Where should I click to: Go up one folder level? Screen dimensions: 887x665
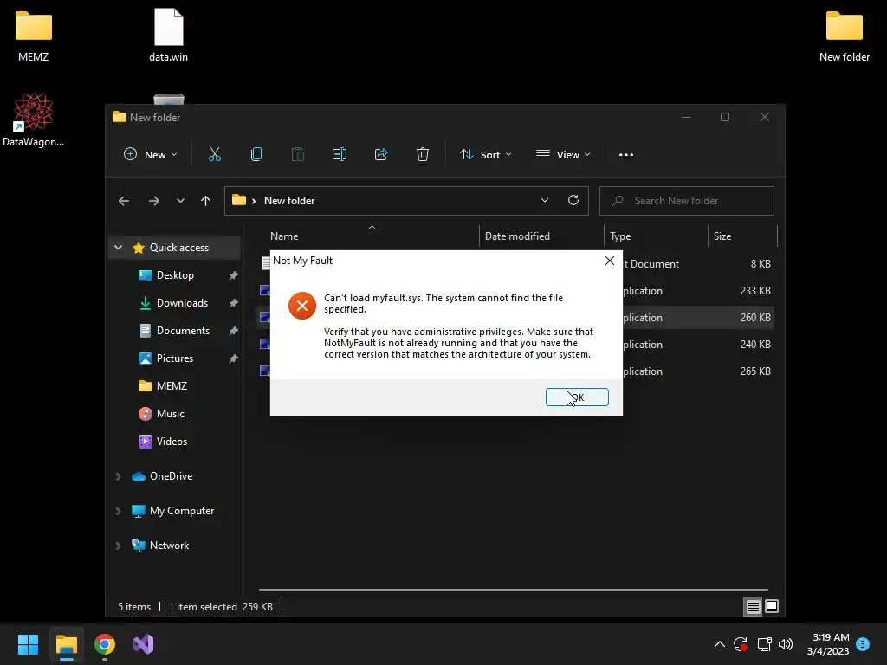click(x=206, y=201)
